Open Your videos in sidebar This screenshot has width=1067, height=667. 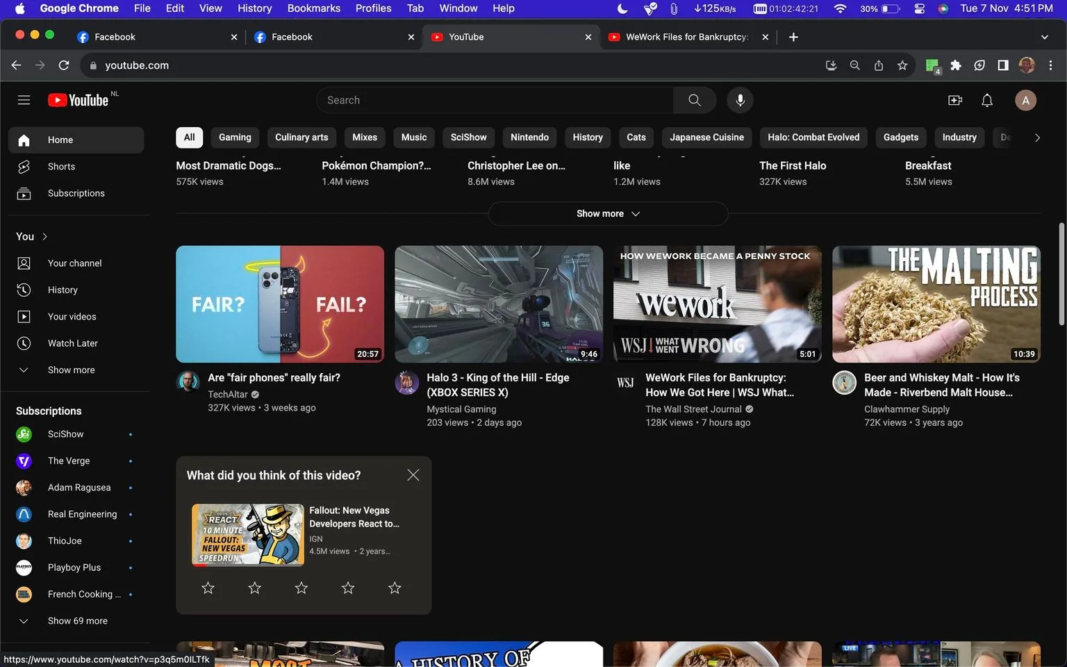pyautogui.click(x=75, y=317)
